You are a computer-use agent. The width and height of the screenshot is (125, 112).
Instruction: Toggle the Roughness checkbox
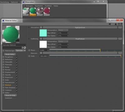(x=17, y=57)
